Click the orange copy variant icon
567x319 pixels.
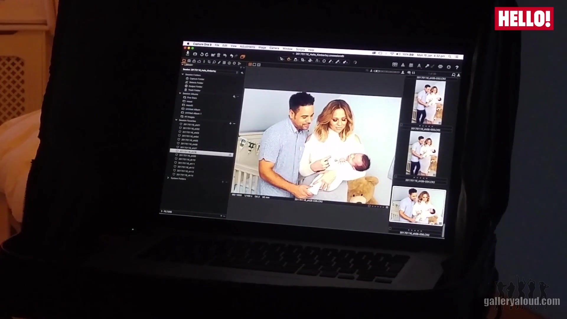[243, 56]
